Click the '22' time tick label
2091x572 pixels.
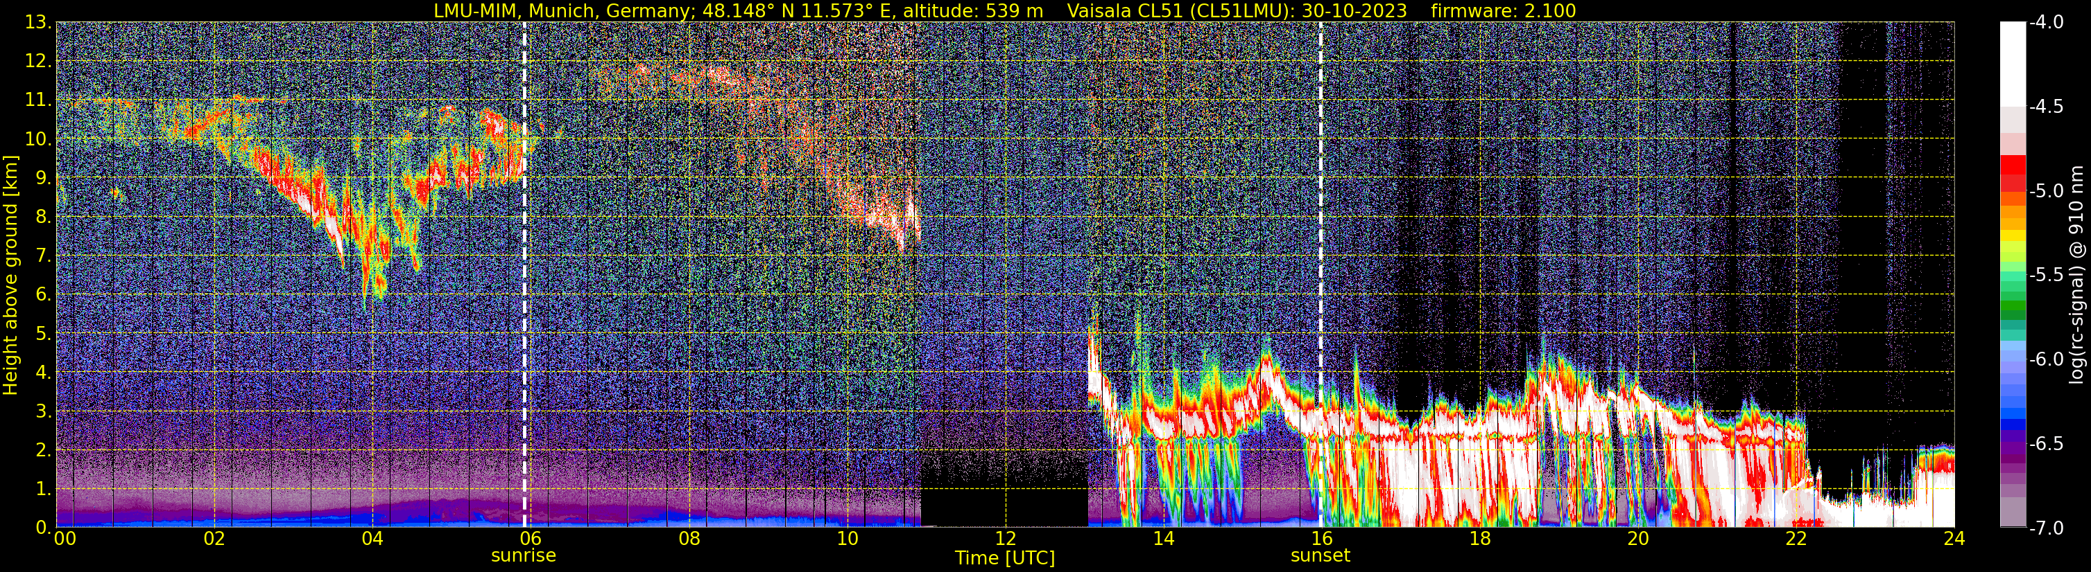(x=1796, y=539)
